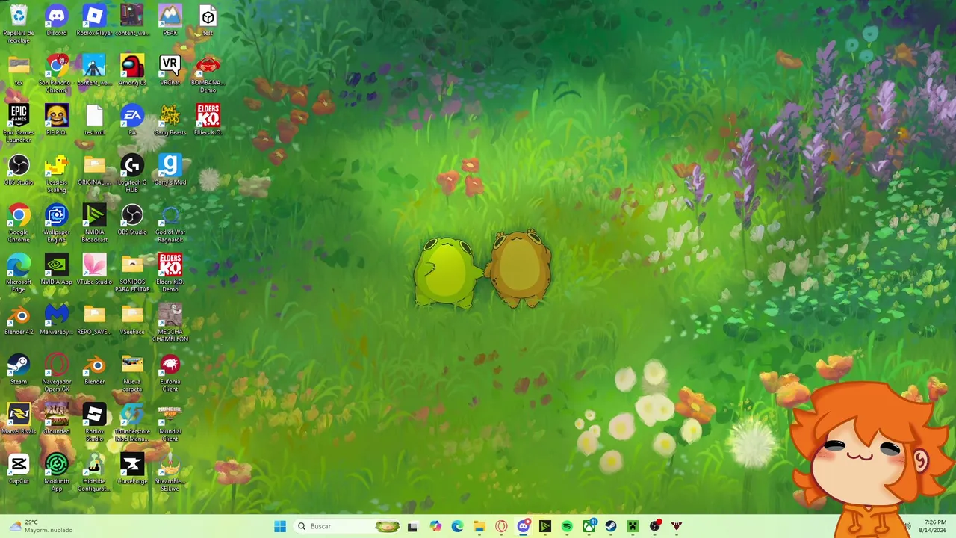The width and height of the screenshot is (956, 538).
Task: Select the SONIDOS PARA EDITAR folder
Action: point(132,273)
